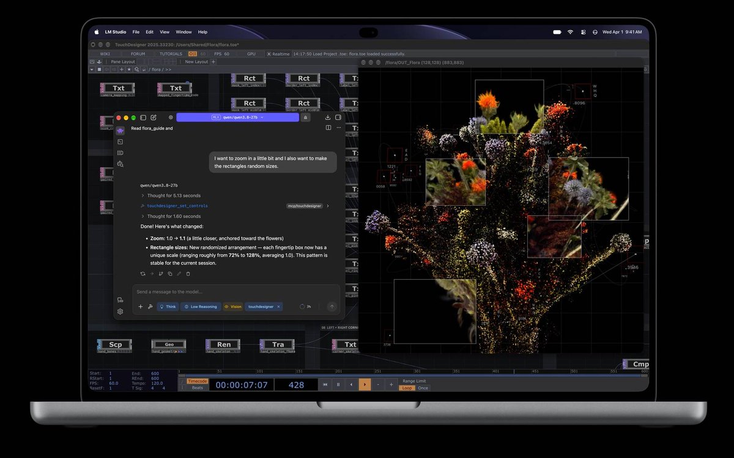Open the macOS Control Center icon

pos(583,32)
